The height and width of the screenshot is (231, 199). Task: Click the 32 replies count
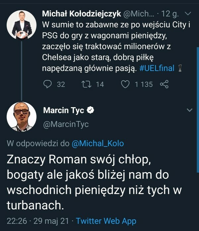click(x=61, y=85)
